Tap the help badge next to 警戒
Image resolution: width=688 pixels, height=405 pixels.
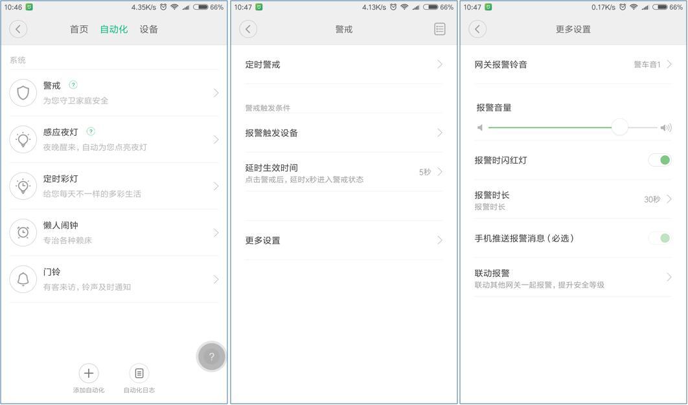click(x=75, y=85)
